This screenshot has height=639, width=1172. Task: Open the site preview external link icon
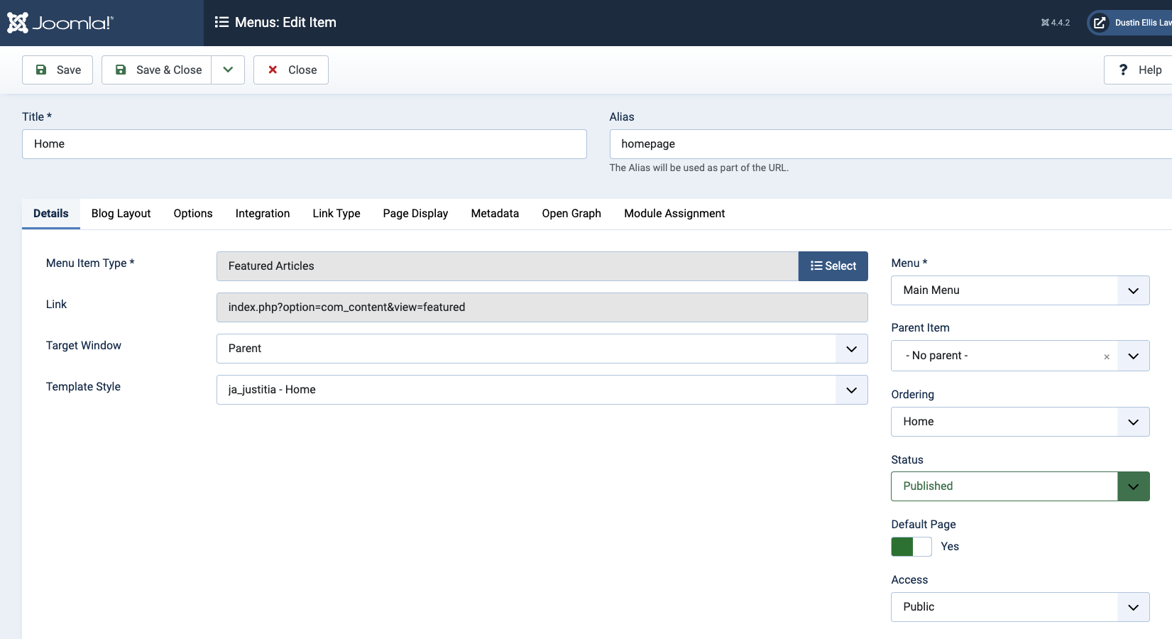point(1099,23)
